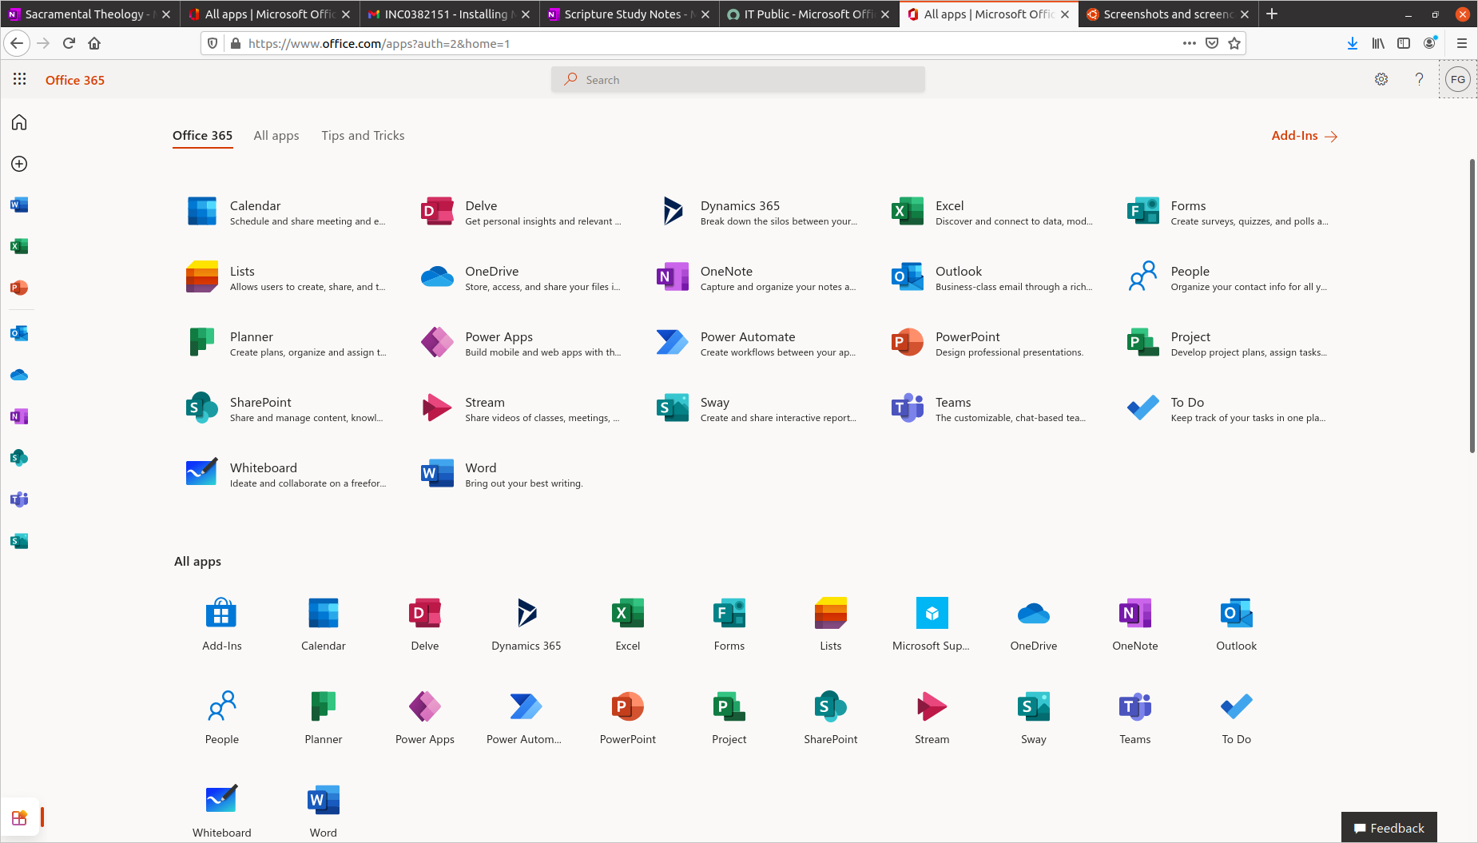Open the Help question mark icon
The width and height of the screenshot is (1478, 843).
coord(1419,79)
